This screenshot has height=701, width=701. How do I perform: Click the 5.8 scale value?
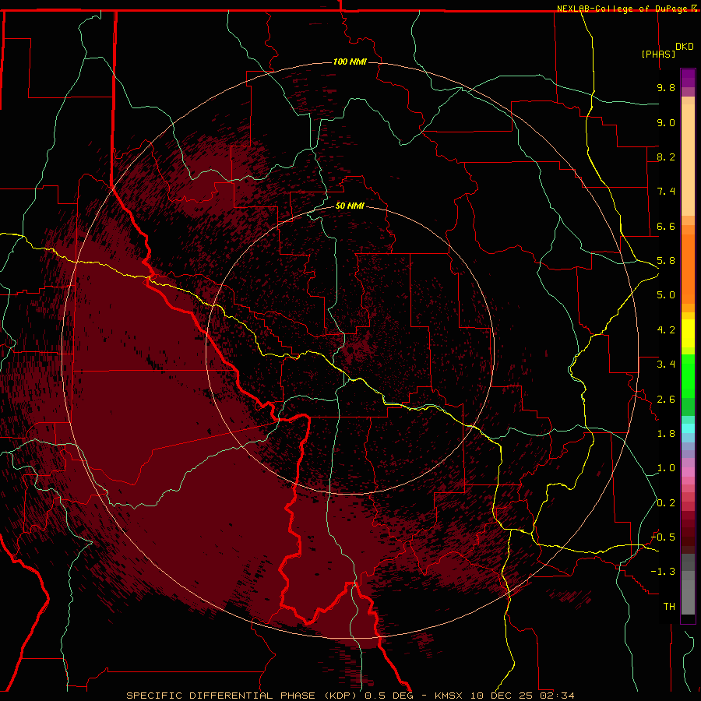(x=666, y=261)
